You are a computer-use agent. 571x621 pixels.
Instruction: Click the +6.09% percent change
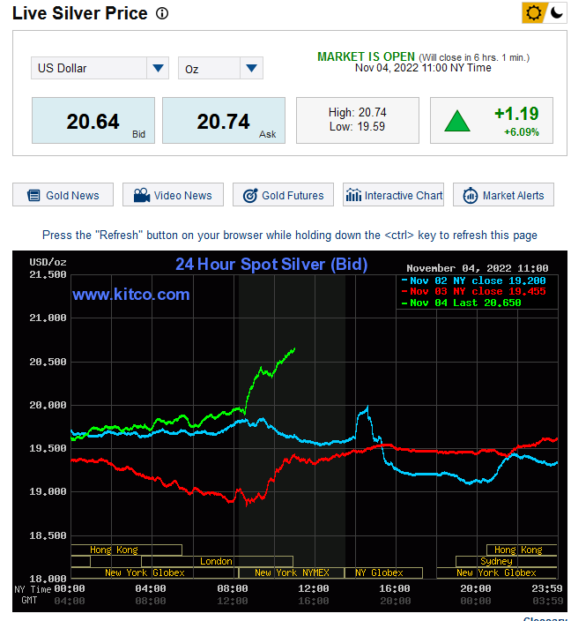coord(521,132)
